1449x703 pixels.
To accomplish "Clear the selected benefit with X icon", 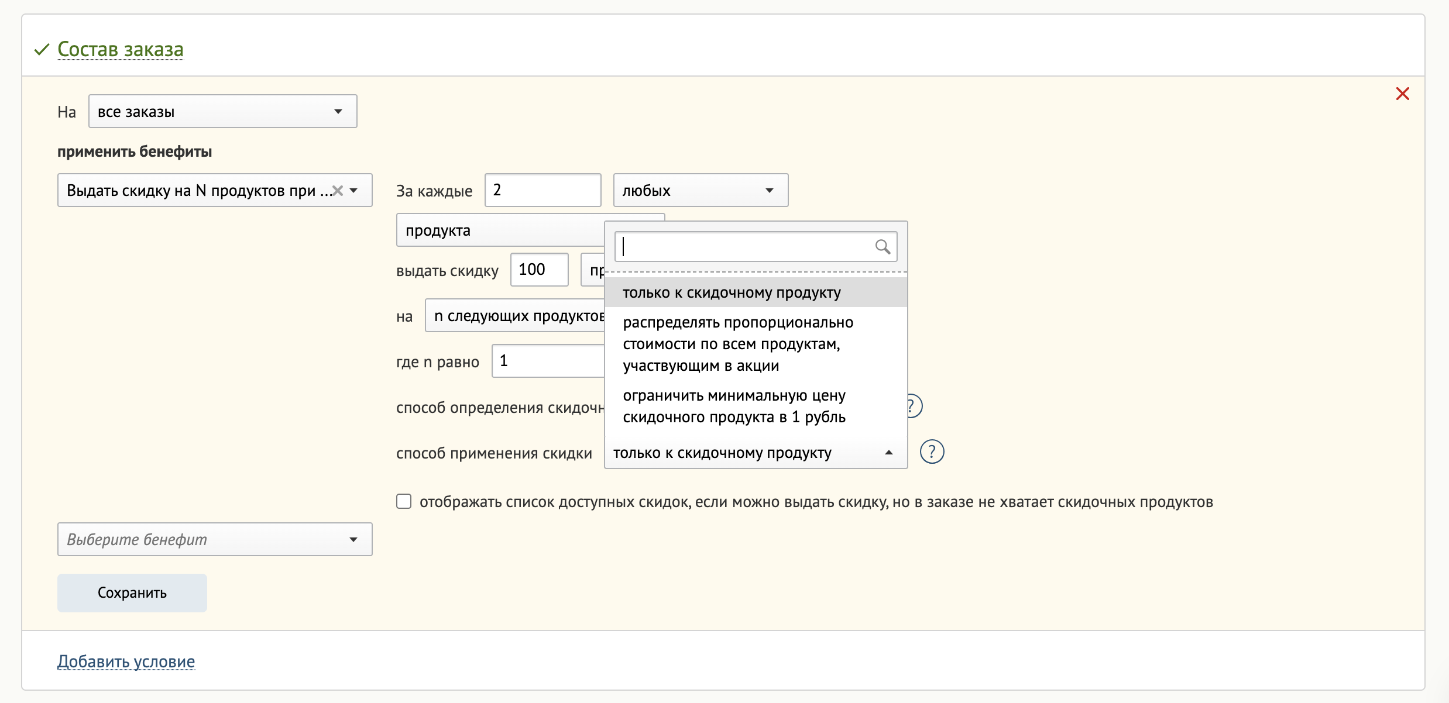I will (x=337, y=191).
